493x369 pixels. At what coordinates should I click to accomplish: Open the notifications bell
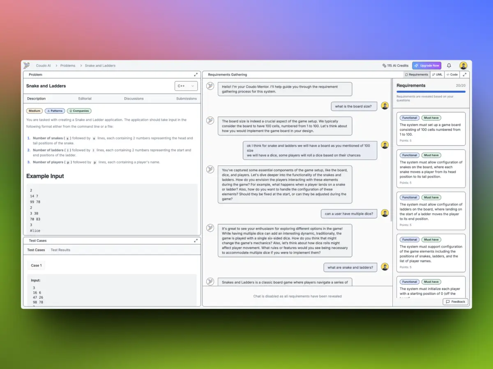[x=449, y=66]
